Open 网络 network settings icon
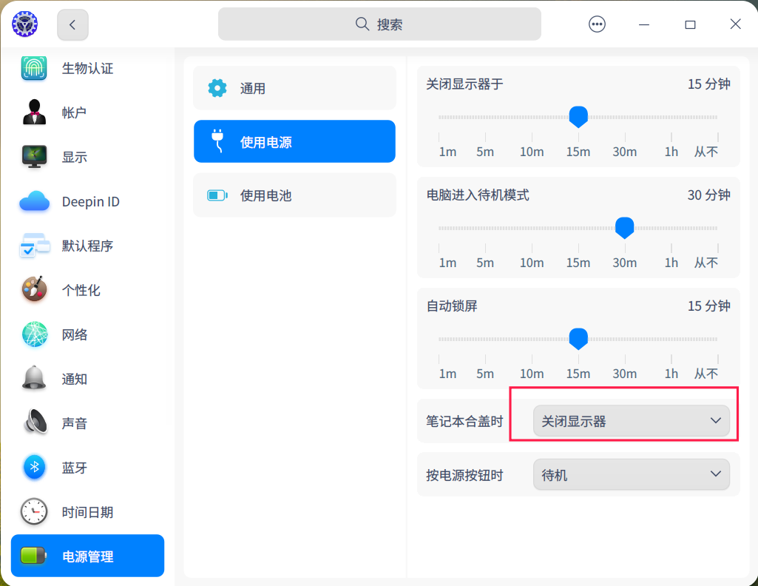Image resolution: width=758 pixels, height=586 pixels. 33,334
